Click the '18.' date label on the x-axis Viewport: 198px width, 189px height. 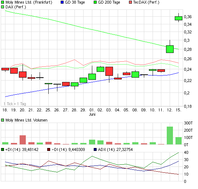5,110
